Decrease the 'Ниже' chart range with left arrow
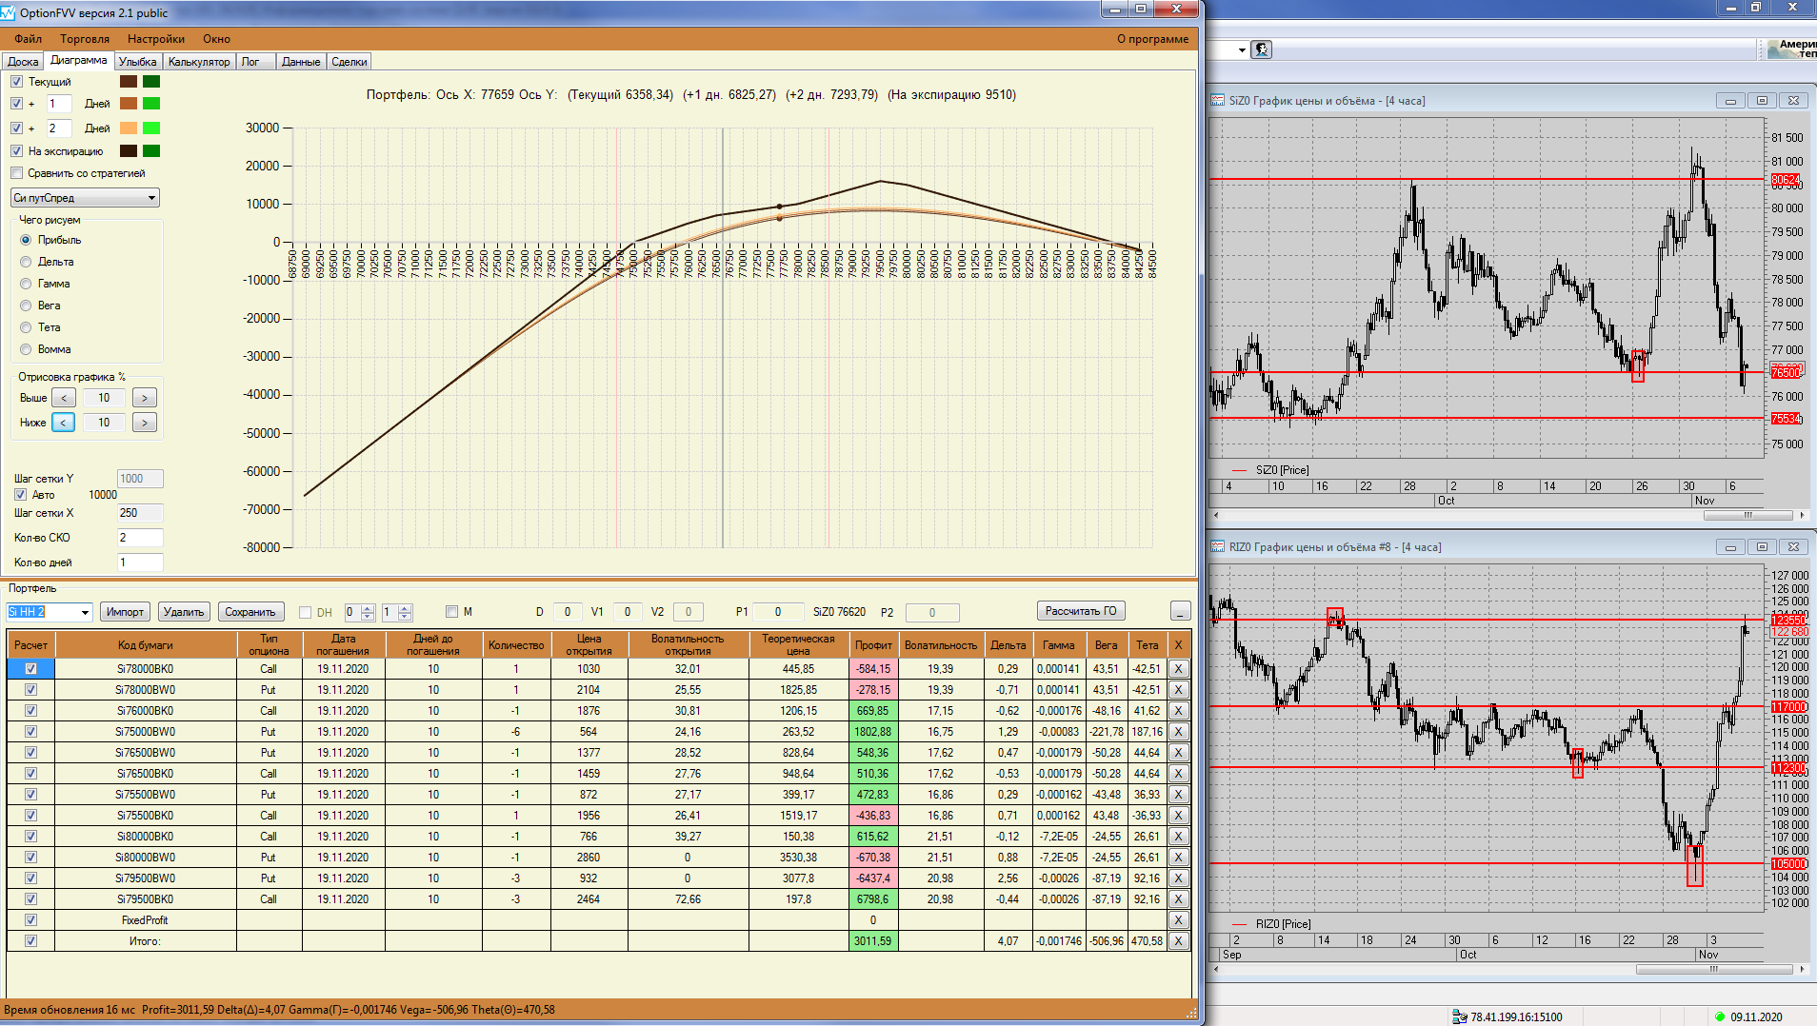This screenshot has width=1817, height=1026. [x=64, y=423]
